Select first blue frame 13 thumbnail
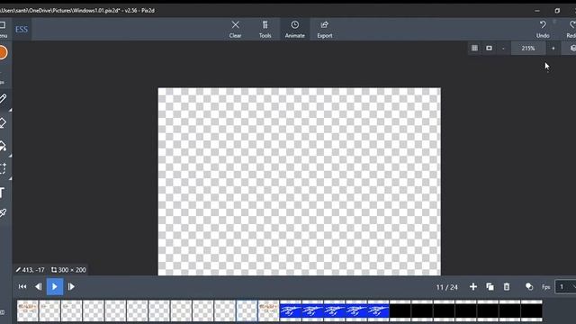 [291, 310]
